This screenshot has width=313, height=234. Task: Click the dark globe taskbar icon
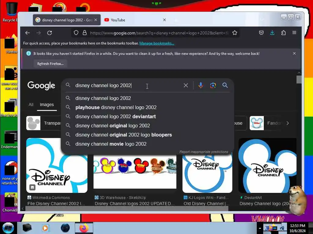[65, 228]
